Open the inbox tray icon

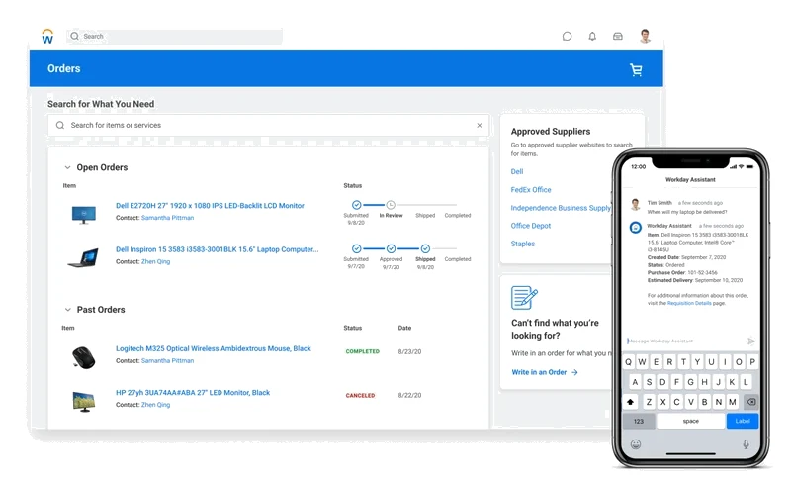click(x=617, y=37)
